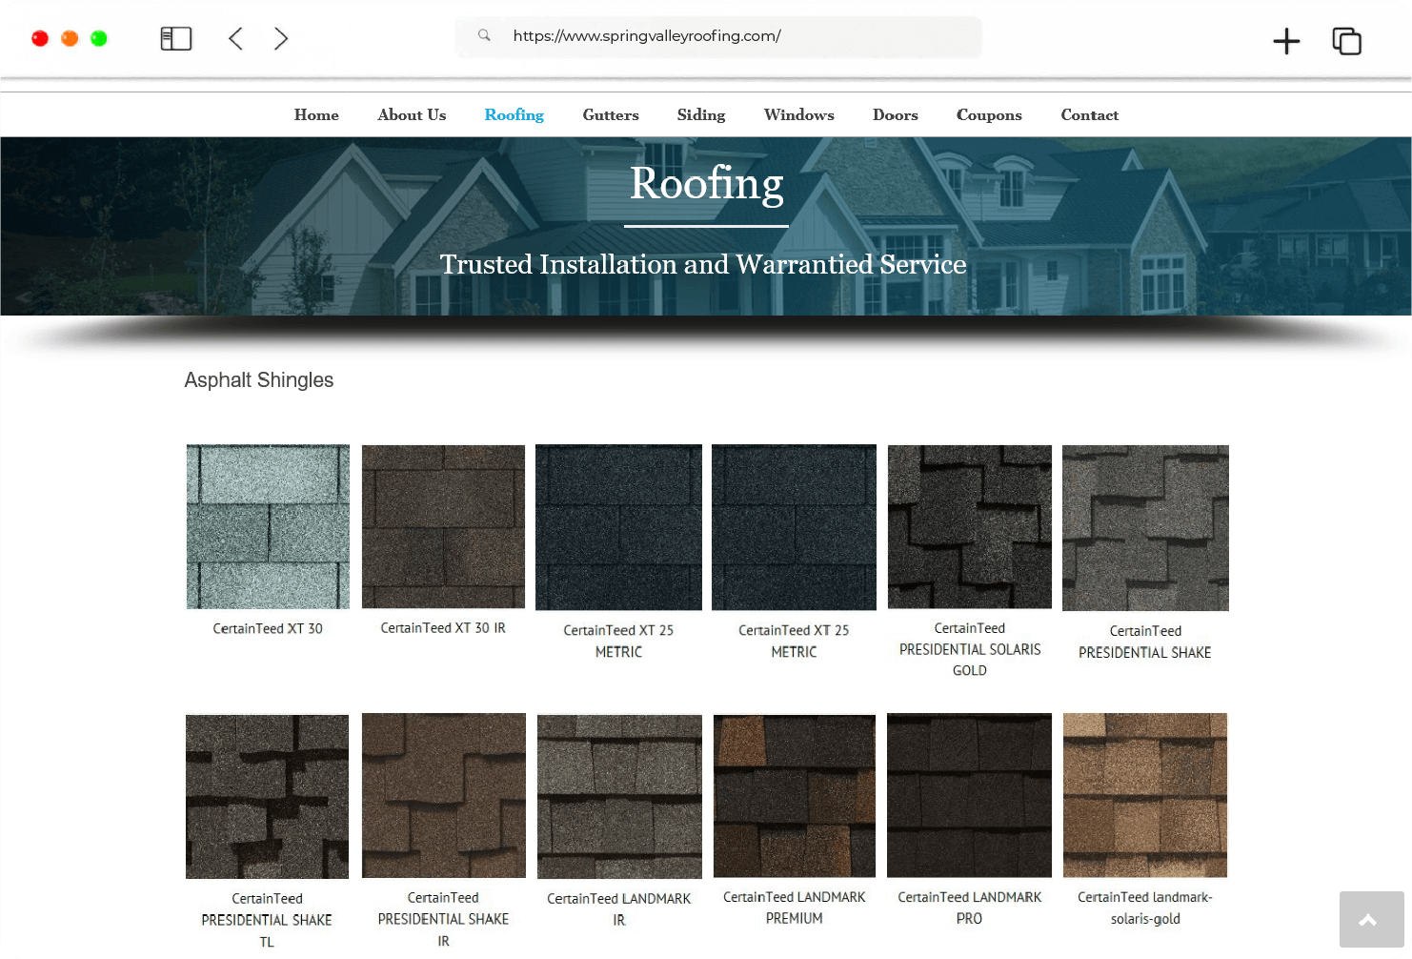
Task: Click the springvalleyroofing.com address field
Action: click(647, 36)
